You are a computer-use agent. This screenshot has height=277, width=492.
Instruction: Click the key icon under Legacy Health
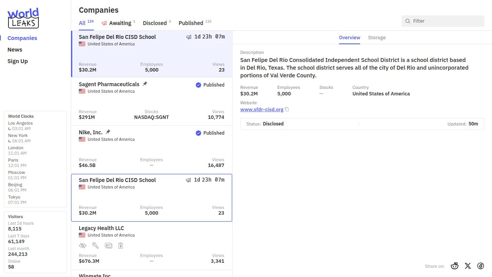(x=95, y=245)
